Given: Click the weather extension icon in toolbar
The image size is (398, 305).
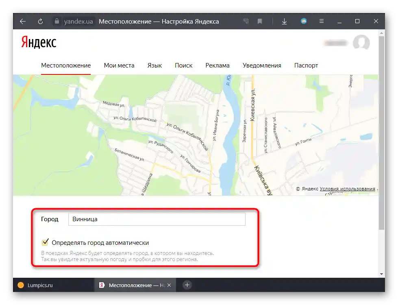Looking at the screenshot, I should [304, 21].
